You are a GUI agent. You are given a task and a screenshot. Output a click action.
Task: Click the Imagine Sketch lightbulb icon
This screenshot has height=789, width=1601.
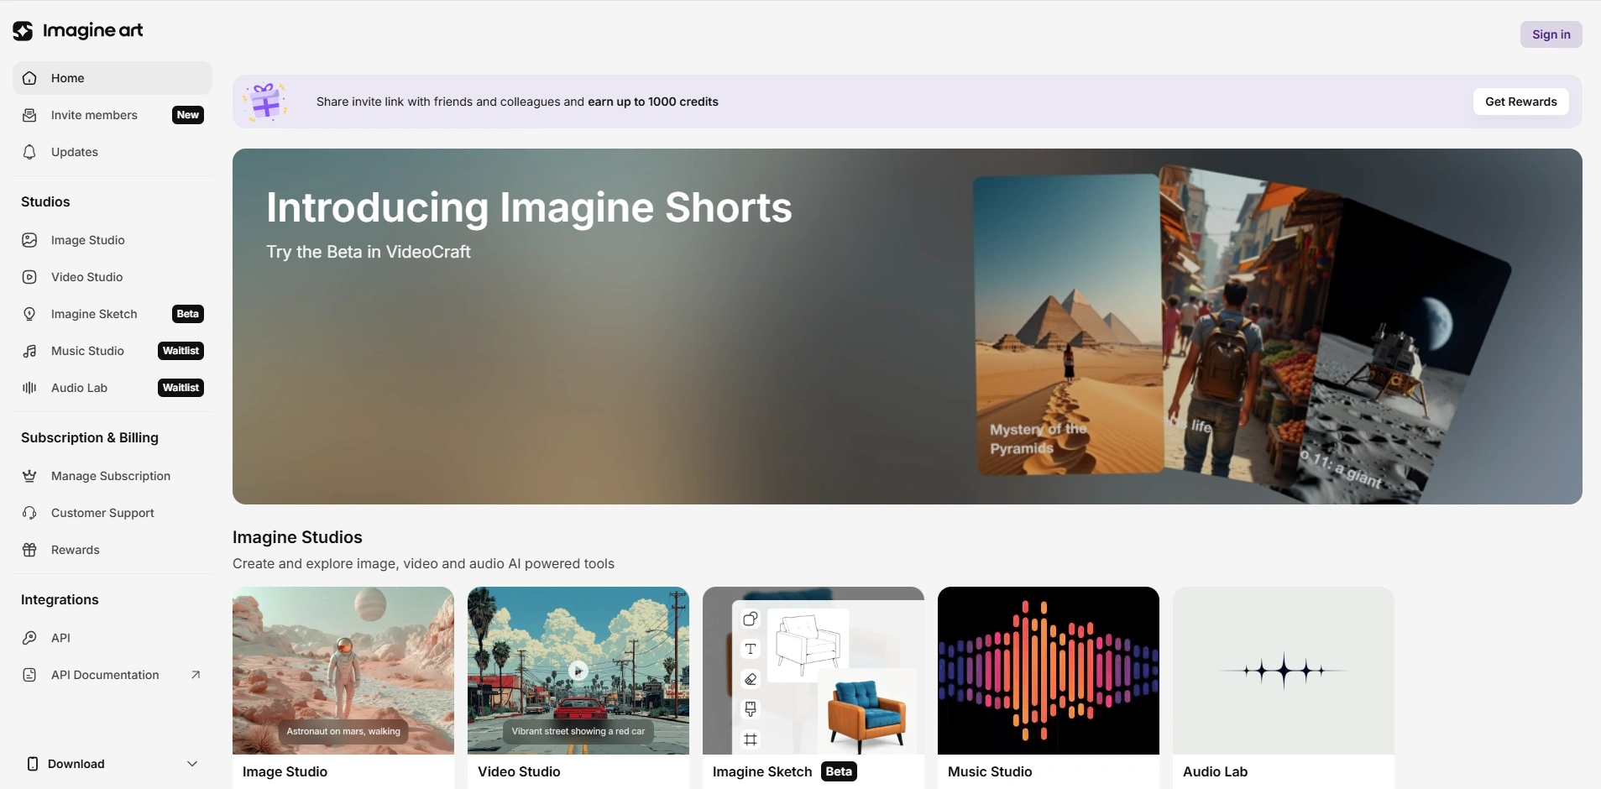click(x=29, y=314)
